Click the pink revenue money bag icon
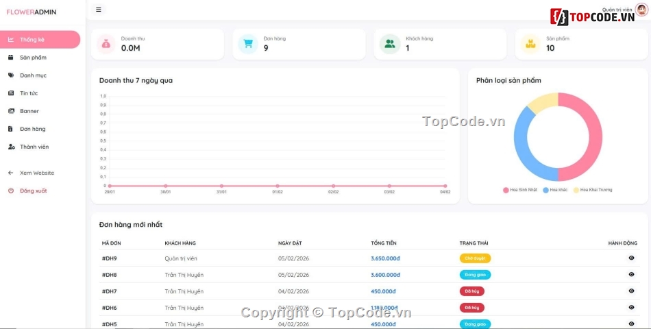Image resolution: width=651 pixels, height=329 pixels. tap(106, 44)
